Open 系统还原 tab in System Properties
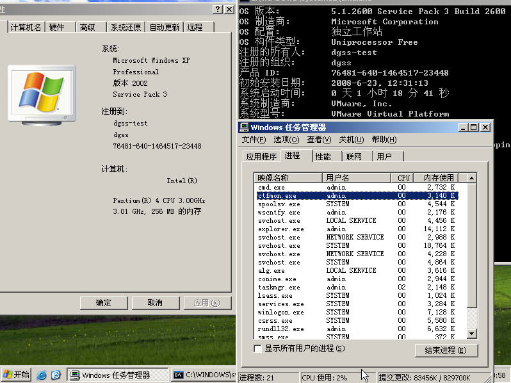The image size is (511, 383). [126, 27]
